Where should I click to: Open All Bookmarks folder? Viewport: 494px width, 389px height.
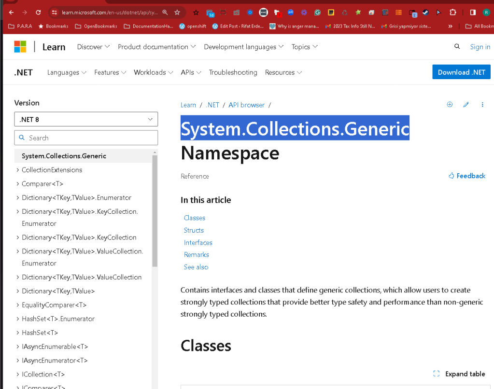point(480,26)
